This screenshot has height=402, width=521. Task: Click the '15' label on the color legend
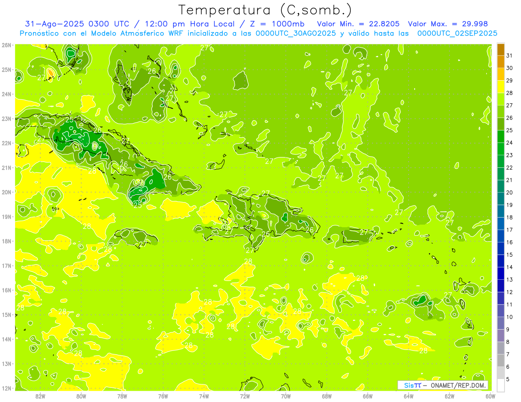[509, 255]
